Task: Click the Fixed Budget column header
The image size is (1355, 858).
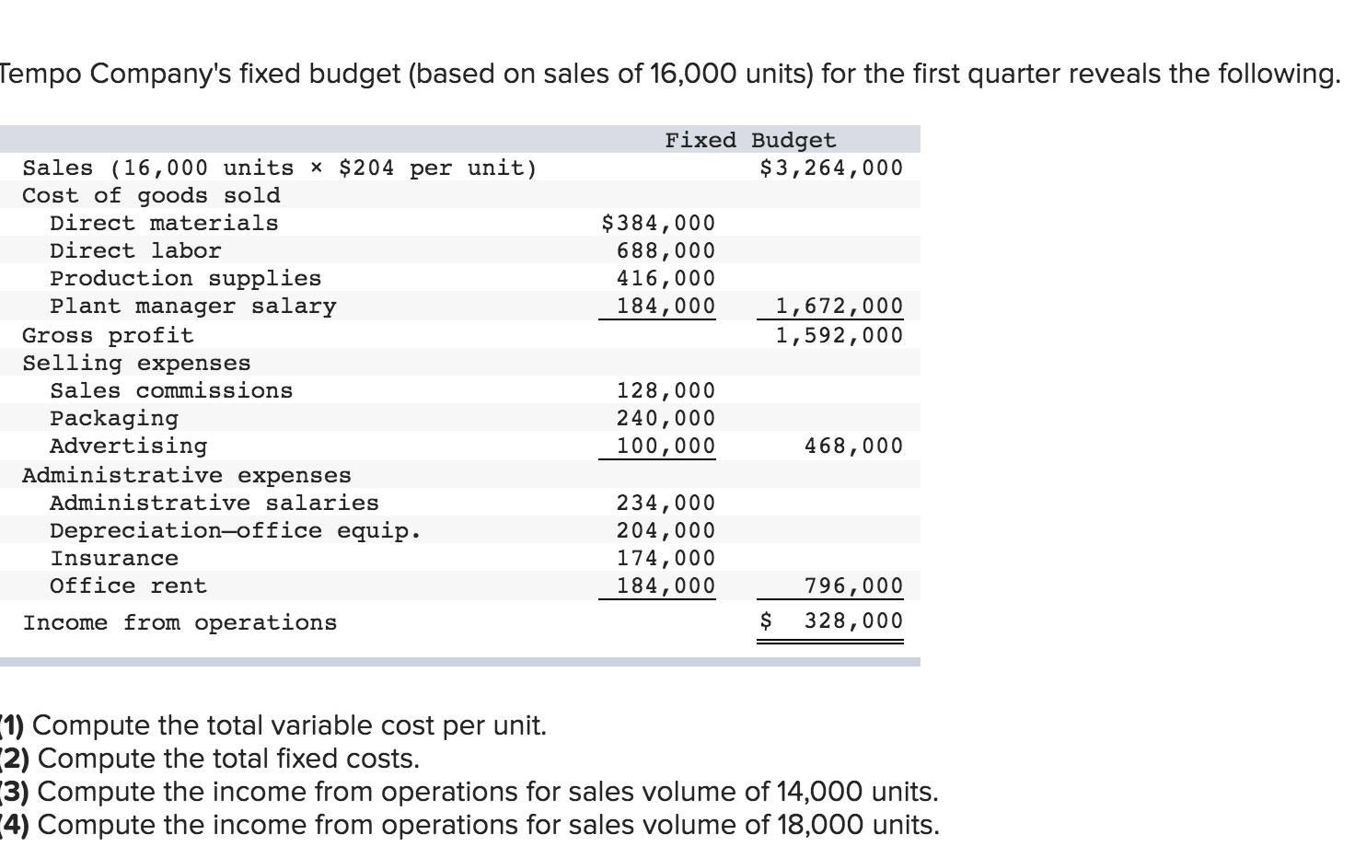Action: (x=750, y=140)
